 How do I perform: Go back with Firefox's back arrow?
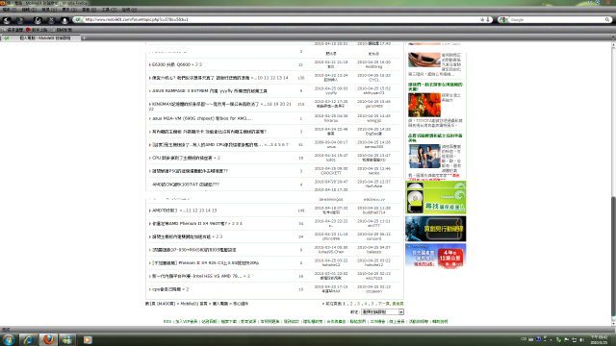click(7, 19)
